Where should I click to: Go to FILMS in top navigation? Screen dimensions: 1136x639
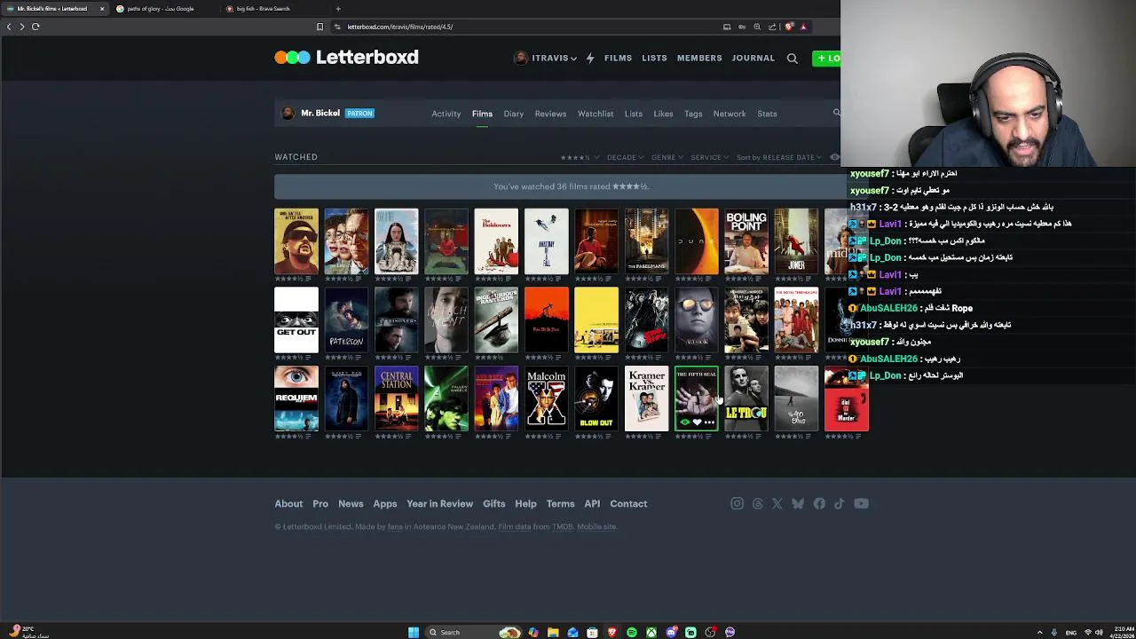coord(618,59)
